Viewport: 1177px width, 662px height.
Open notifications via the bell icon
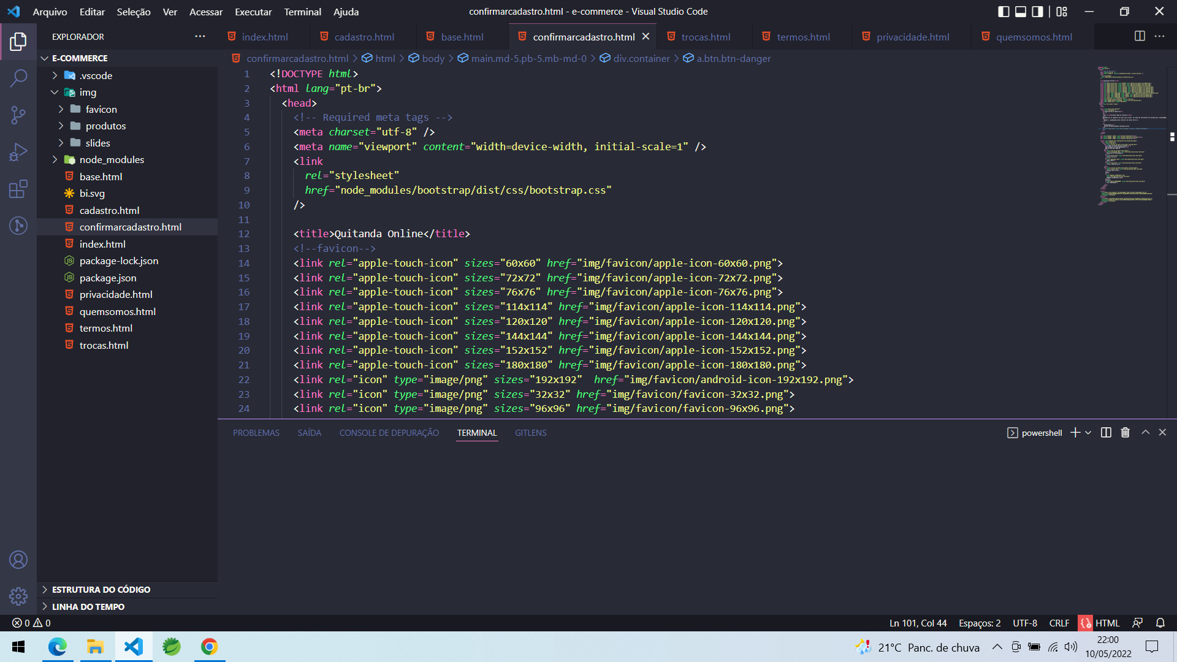pyautogui.click(x=1160, y=623)
